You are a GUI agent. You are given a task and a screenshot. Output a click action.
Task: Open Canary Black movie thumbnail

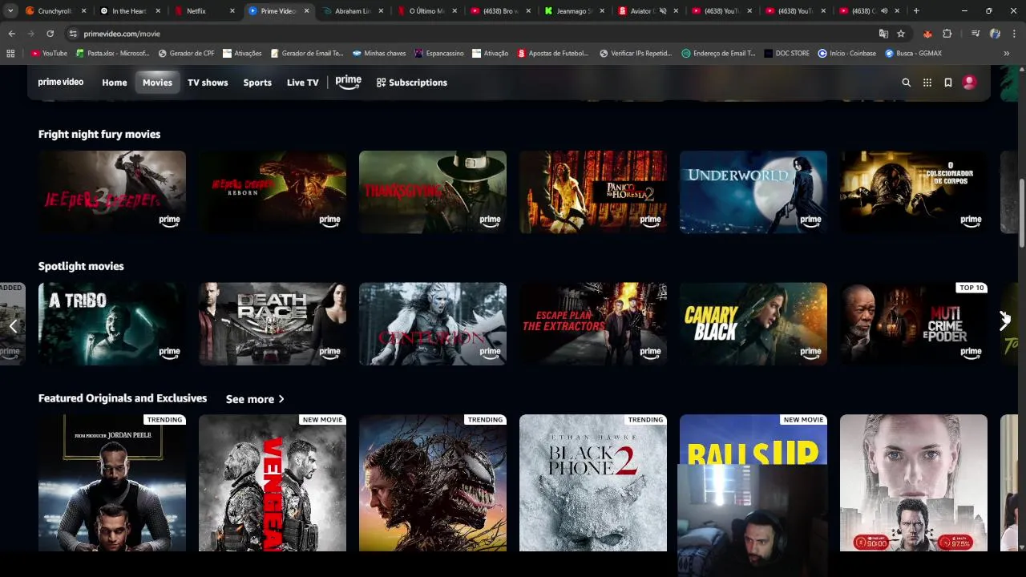click(753, 324)
